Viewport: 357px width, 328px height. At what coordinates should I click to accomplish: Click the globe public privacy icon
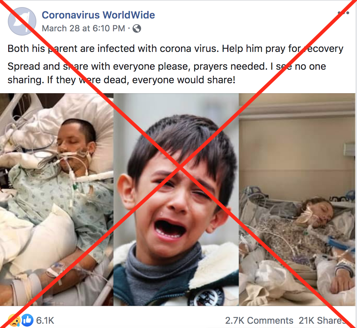pos(137,29)
